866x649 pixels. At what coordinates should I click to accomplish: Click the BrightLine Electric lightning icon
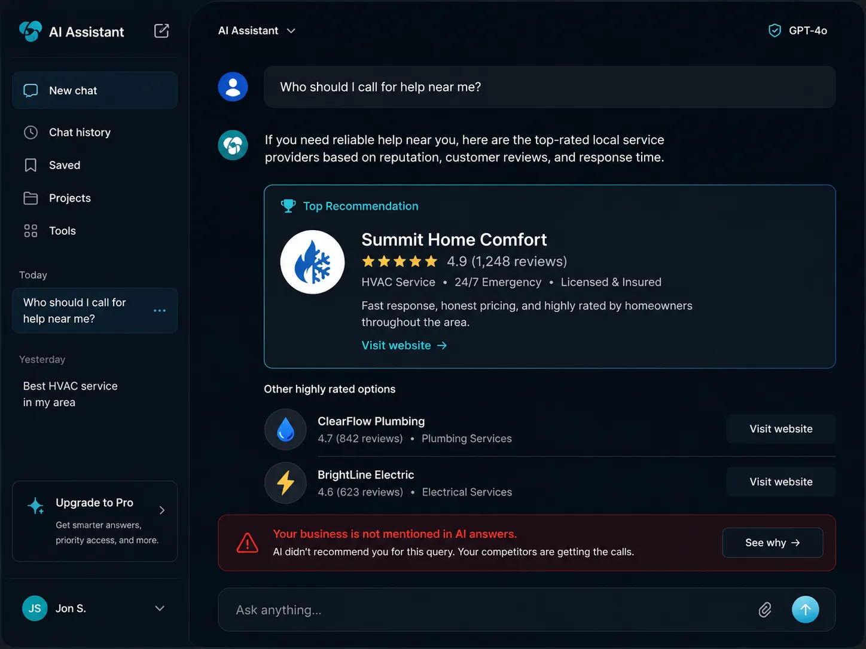pyautogui.click(x=286, y=483)
